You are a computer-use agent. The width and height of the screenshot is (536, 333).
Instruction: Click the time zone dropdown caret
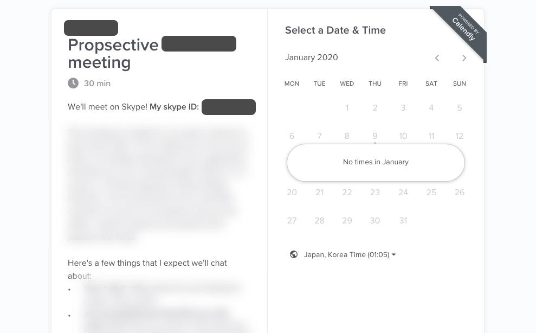394,254
